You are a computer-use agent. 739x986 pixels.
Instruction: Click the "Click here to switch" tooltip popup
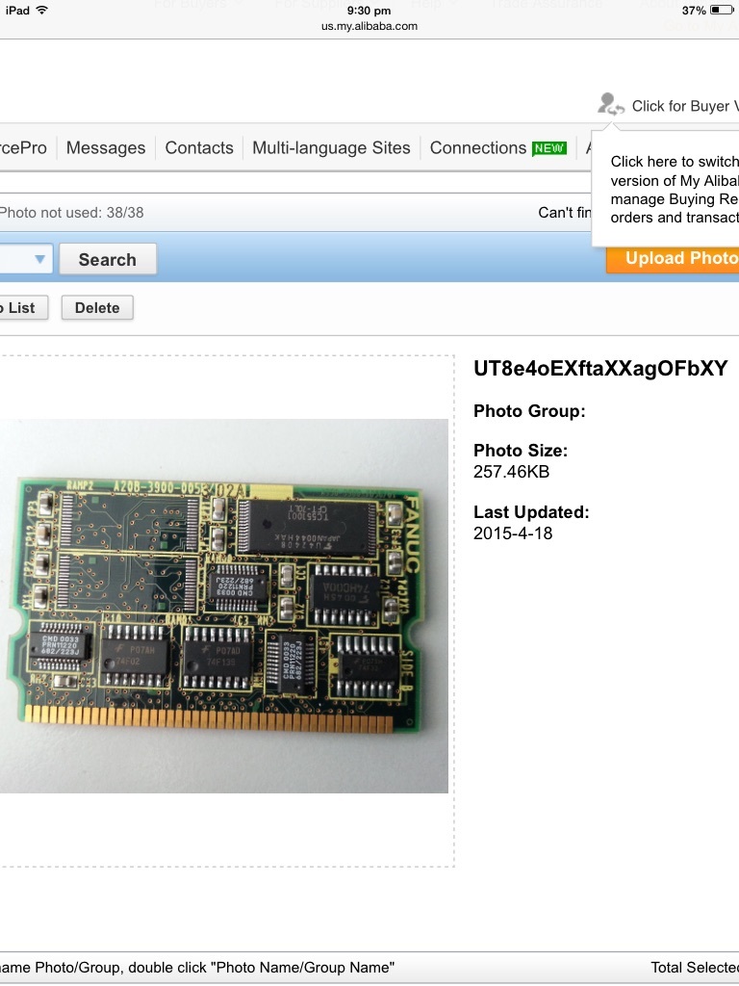[666, 189]
